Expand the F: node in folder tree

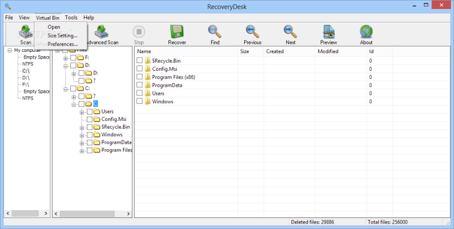[66, 58]
